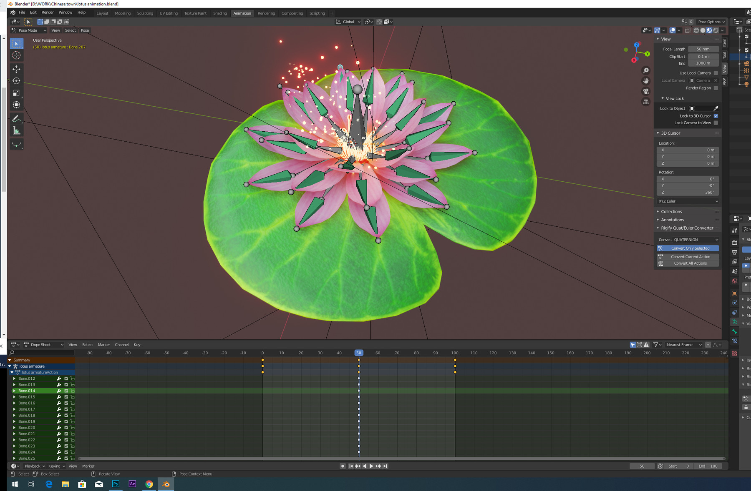Jump to the last frame using playback control
Viewport: 751px width, 491px height.
coord(385,466)
